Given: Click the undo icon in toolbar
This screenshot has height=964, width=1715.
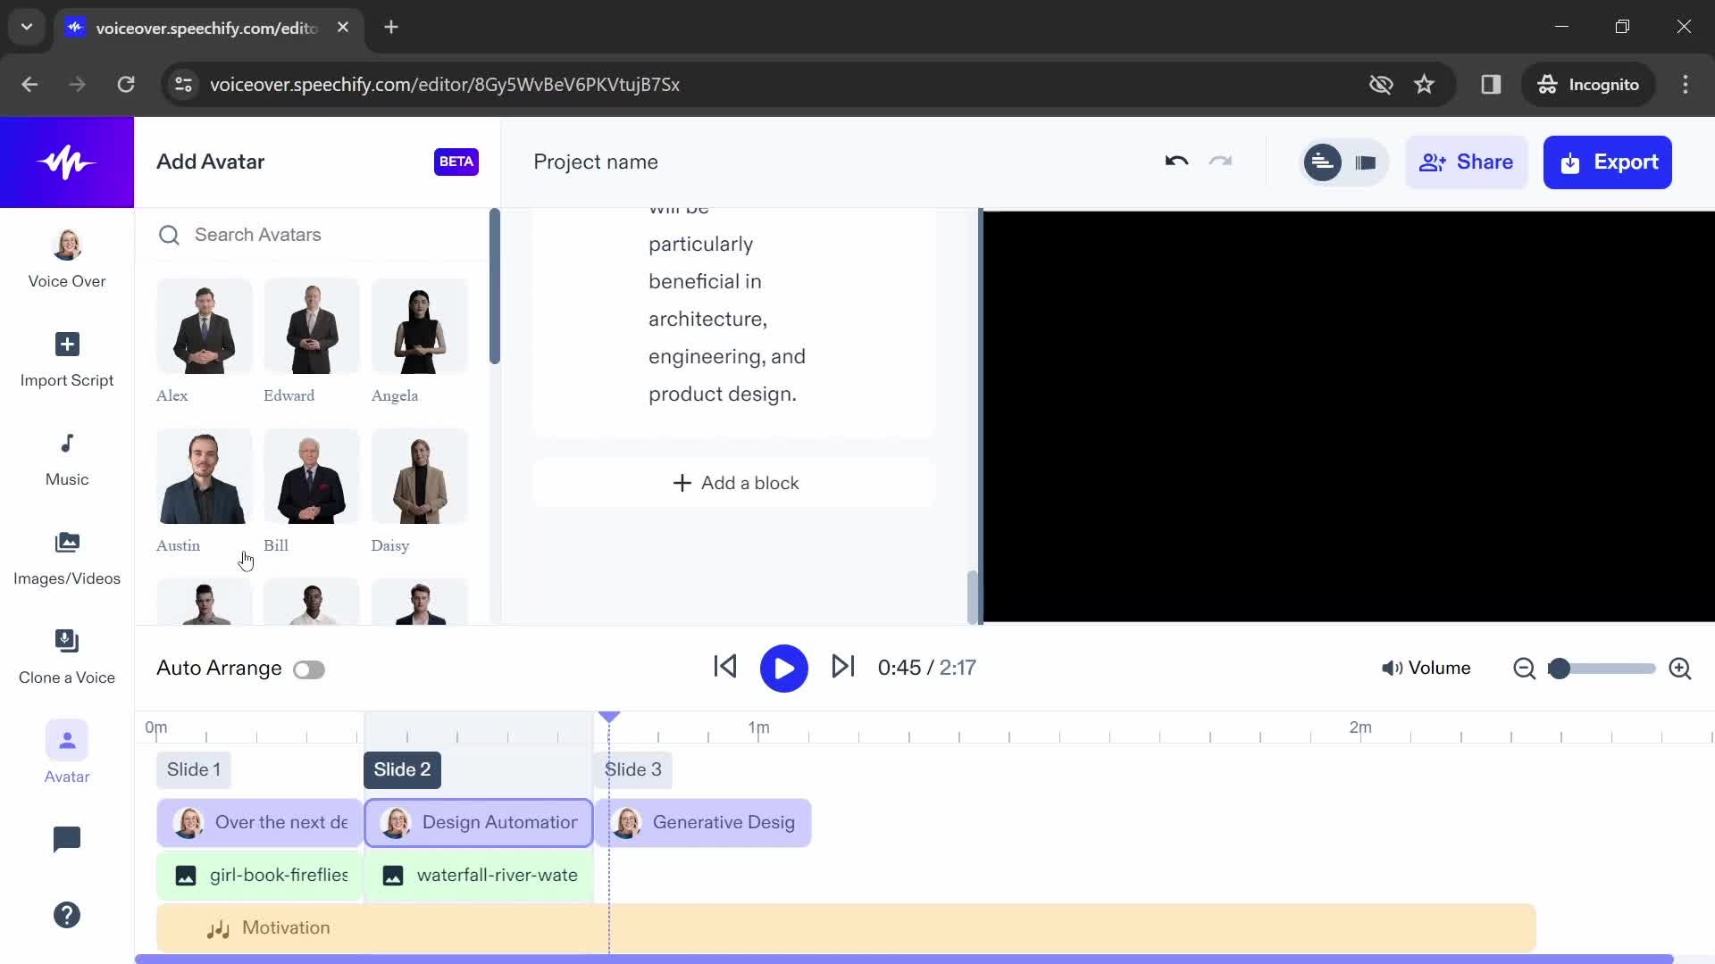Looking at the screenshot, I should click(1175, 162).
